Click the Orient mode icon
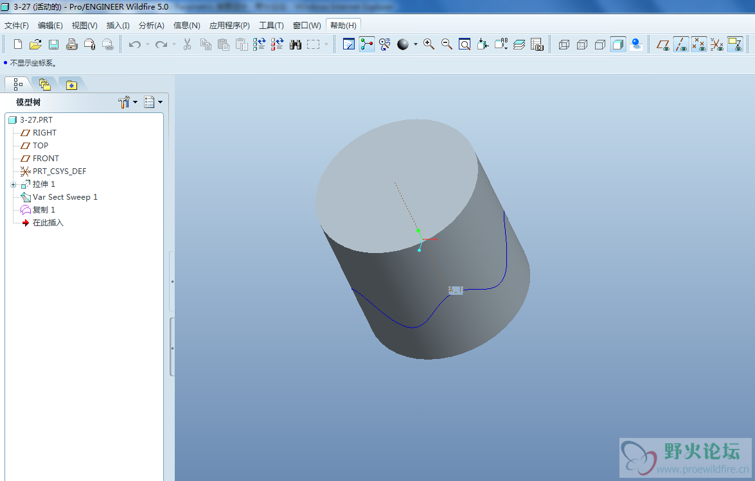This screenshot has width=755, height=481. 385,45
